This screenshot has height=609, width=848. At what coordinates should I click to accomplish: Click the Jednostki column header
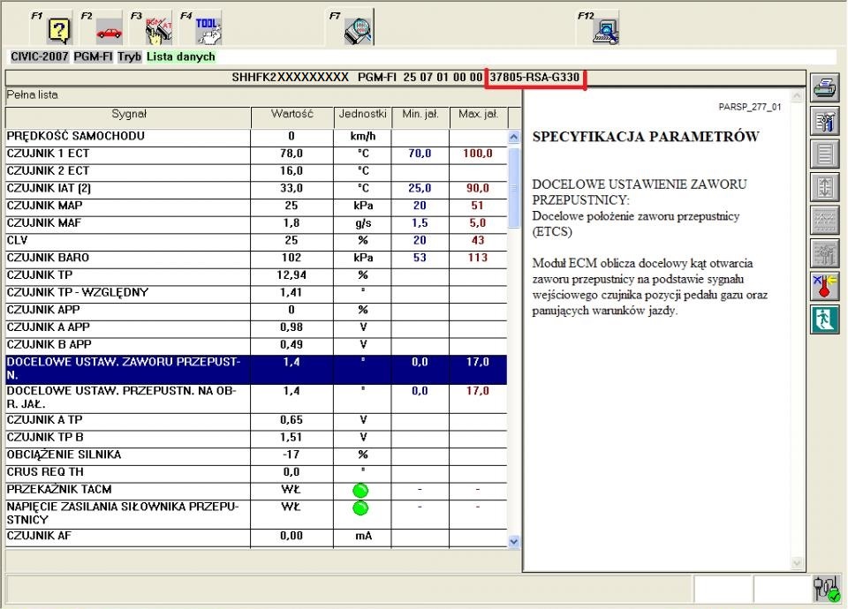pos(362,117)
